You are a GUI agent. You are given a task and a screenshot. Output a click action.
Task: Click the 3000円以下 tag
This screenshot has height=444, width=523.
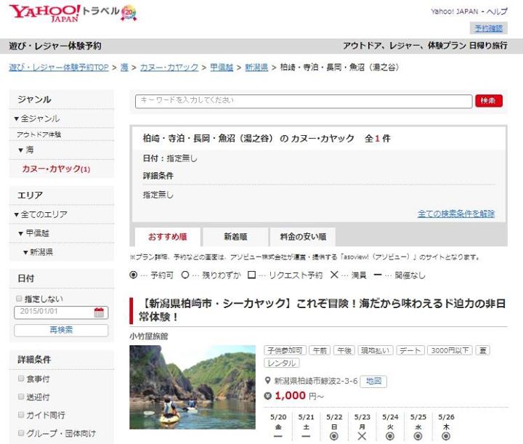coord(450,350)
